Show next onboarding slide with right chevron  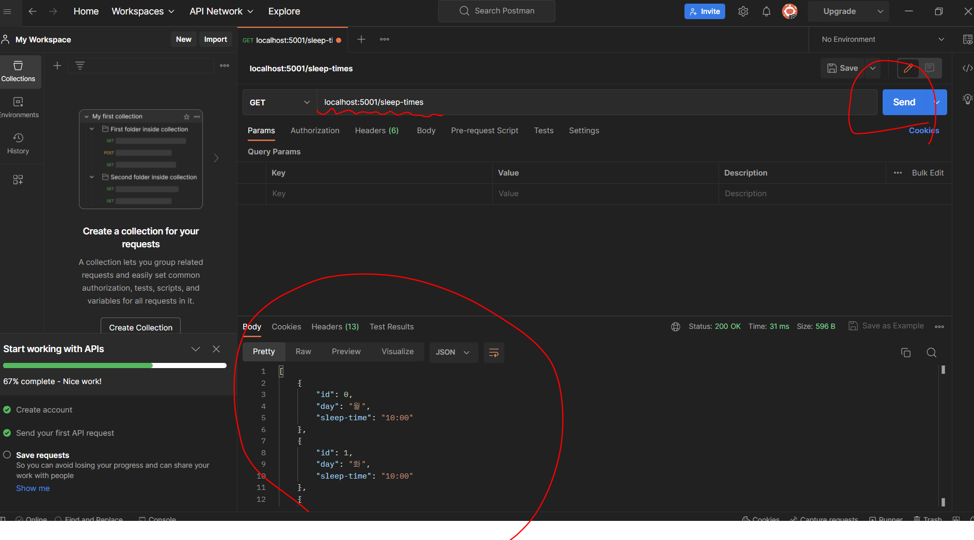(216, 158)
